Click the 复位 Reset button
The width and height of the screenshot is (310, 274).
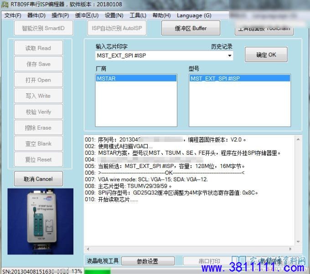(x=38, y=159)
